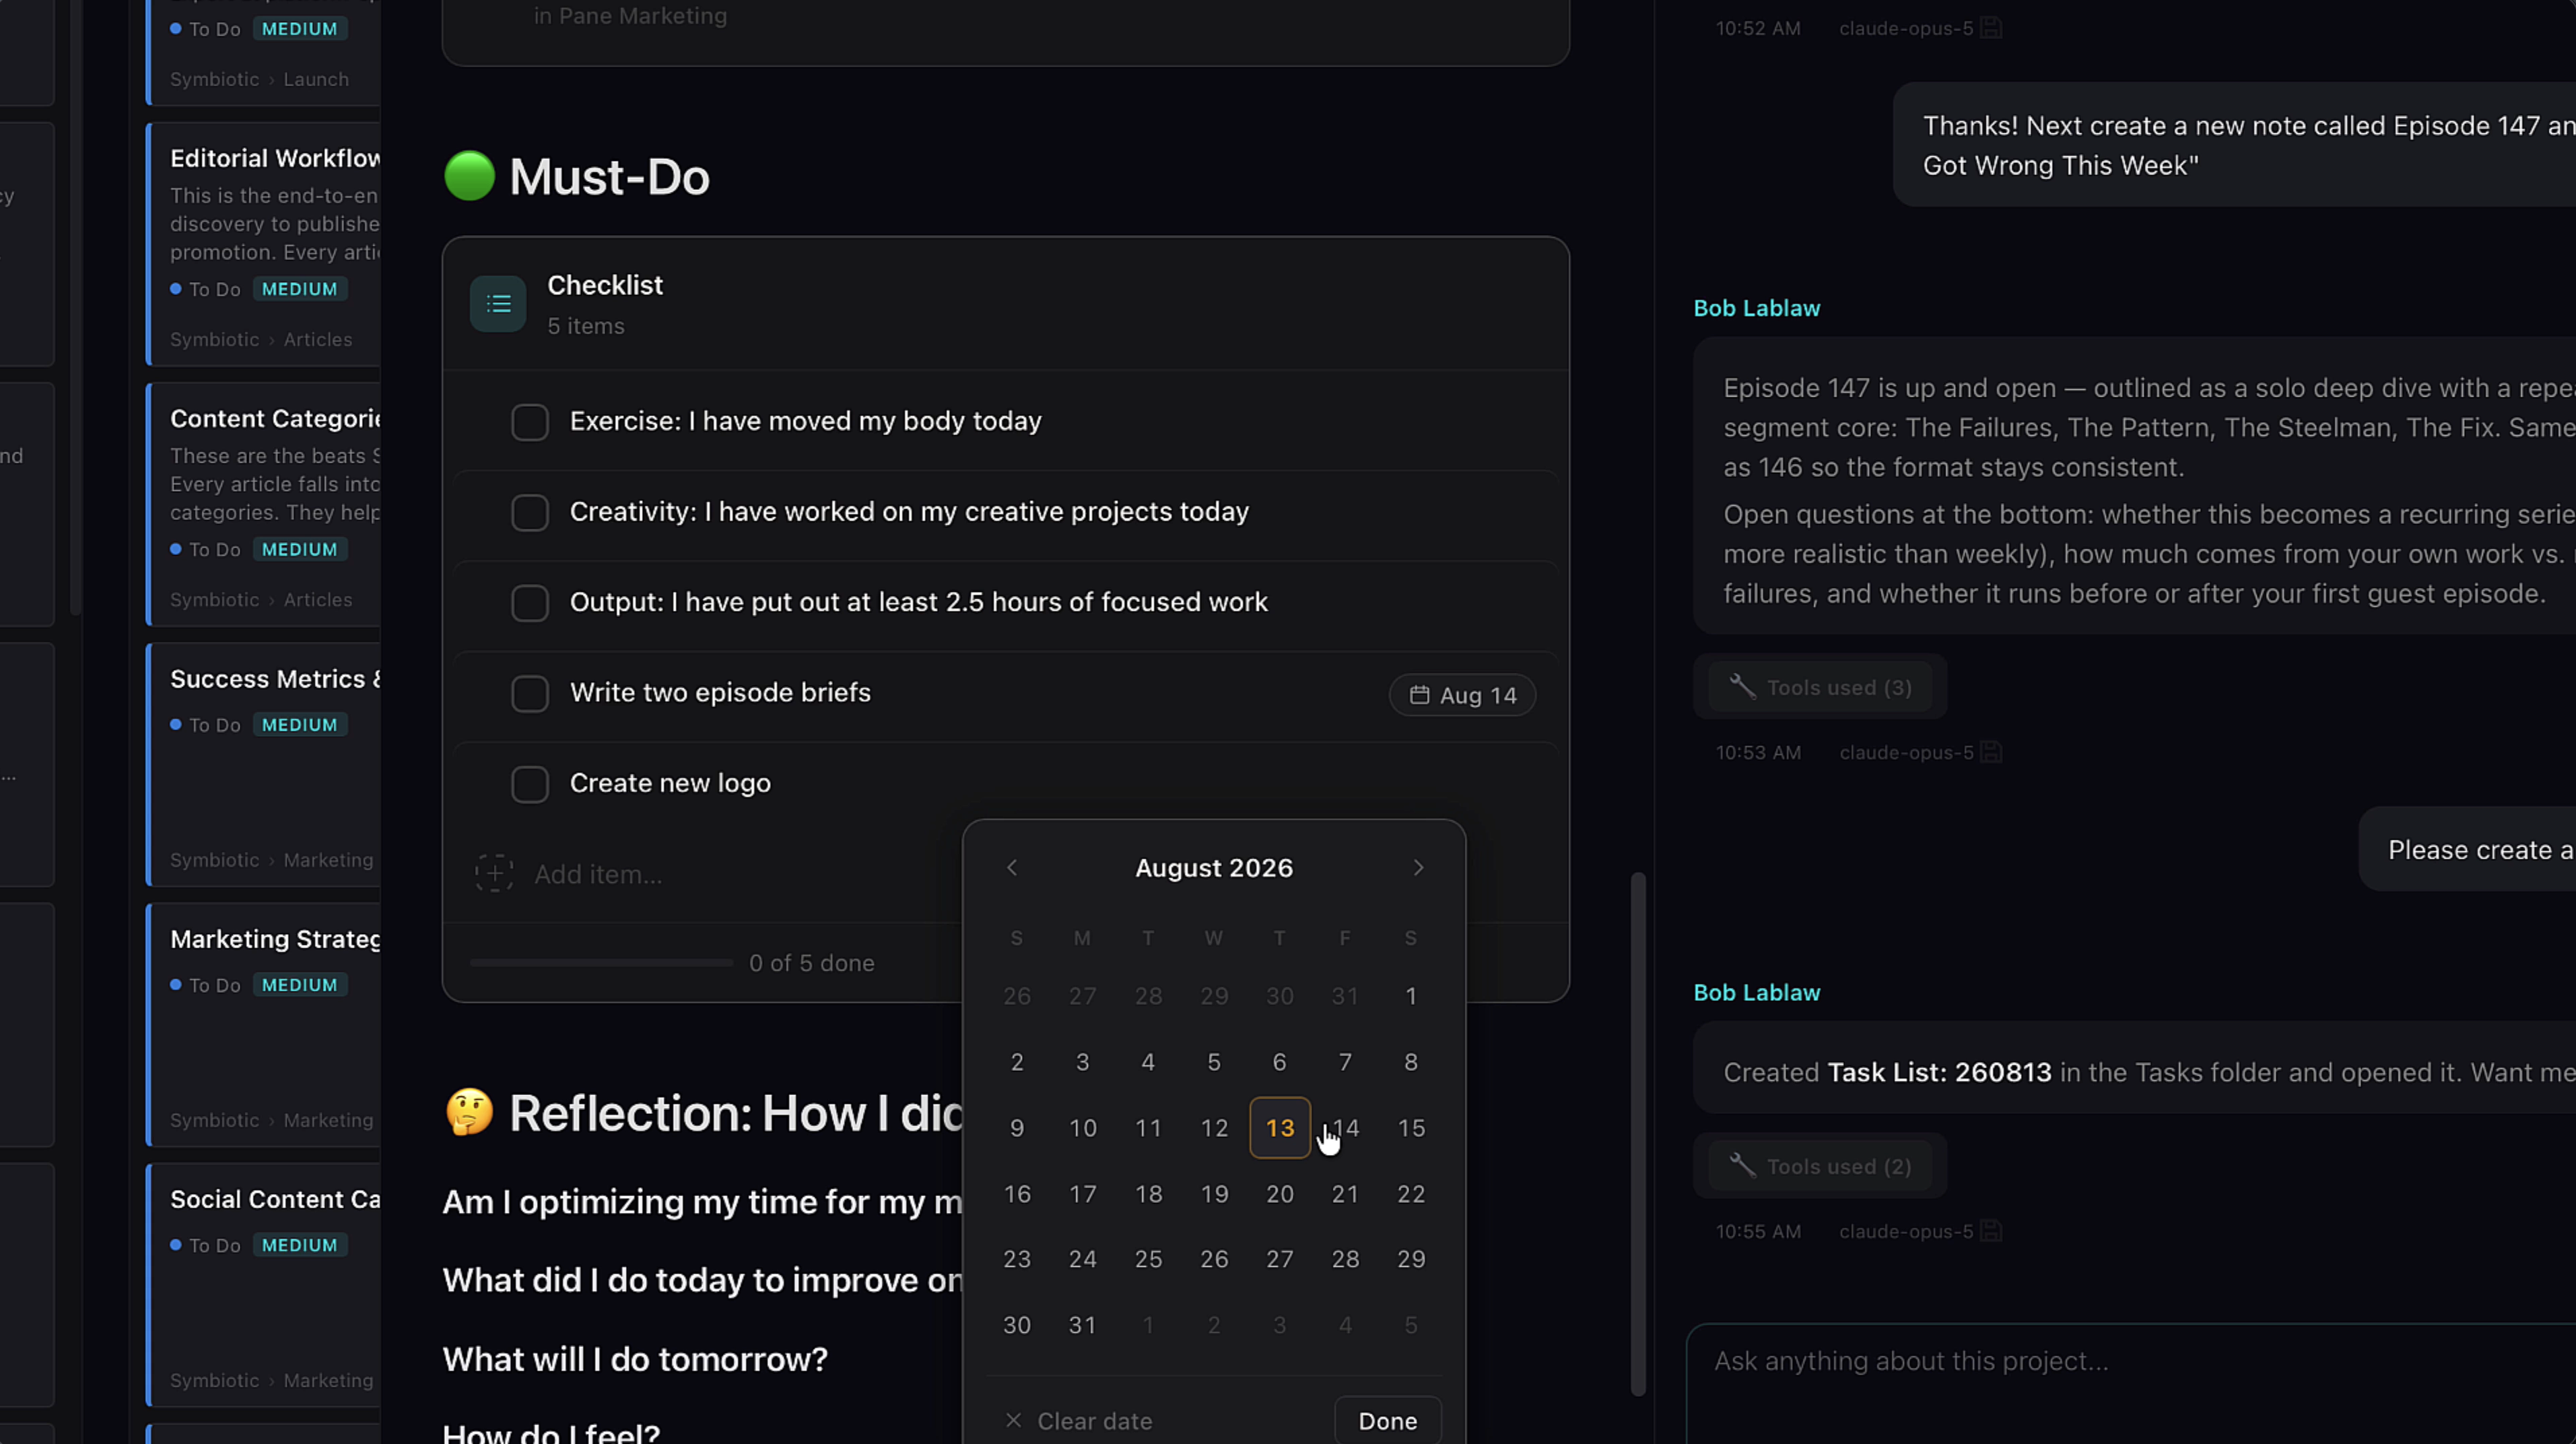The width and height of the screenshot is (2576, 1444).
Task: Click the Checklist block title
Action: coord(605,285)
